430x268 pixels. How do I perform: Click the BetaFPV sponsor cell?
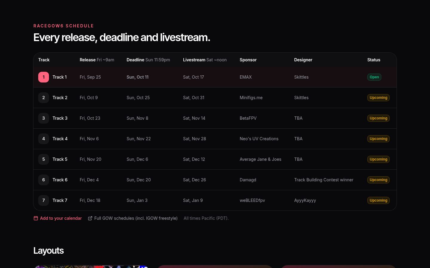(x=248, y=118)
